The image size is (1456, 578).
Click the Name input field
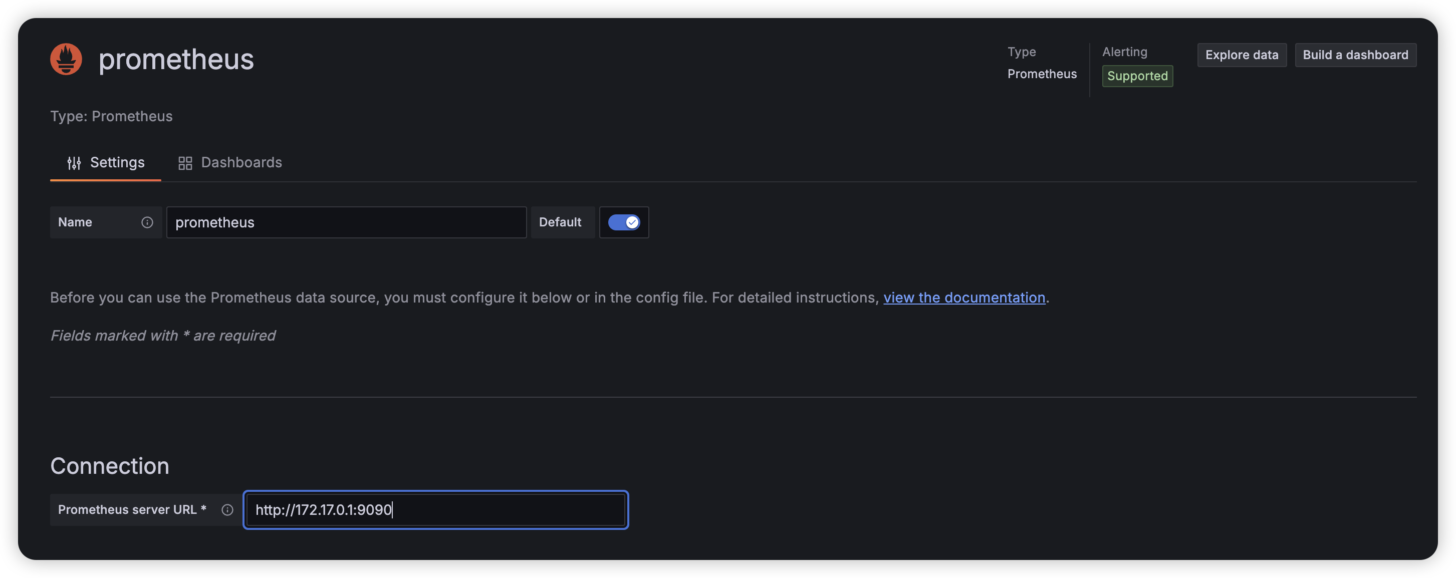point(347,222)
